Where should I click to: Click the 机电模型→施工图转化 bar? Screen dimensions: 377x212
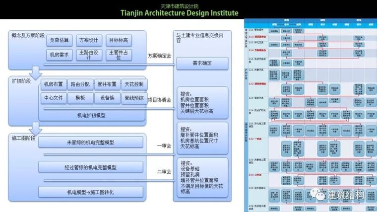click(x=91, y=192)
